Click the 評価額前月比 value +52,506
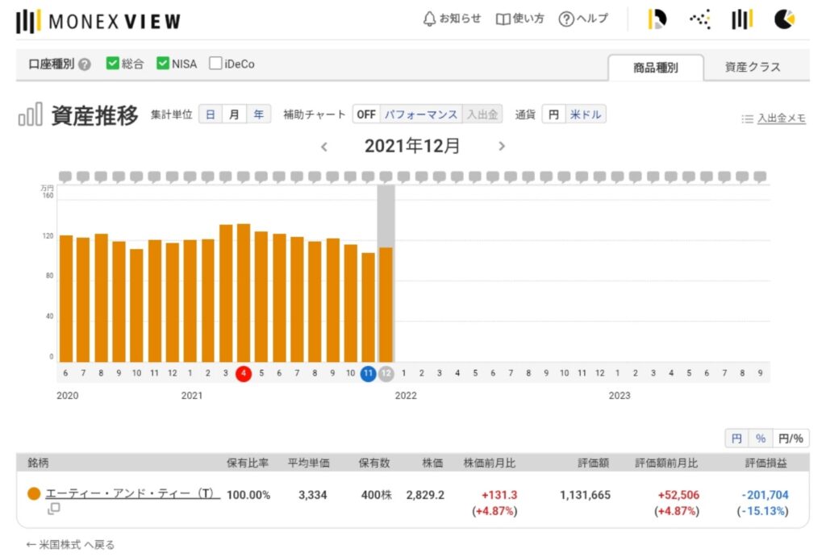826x557 pixels. point(678,495)
